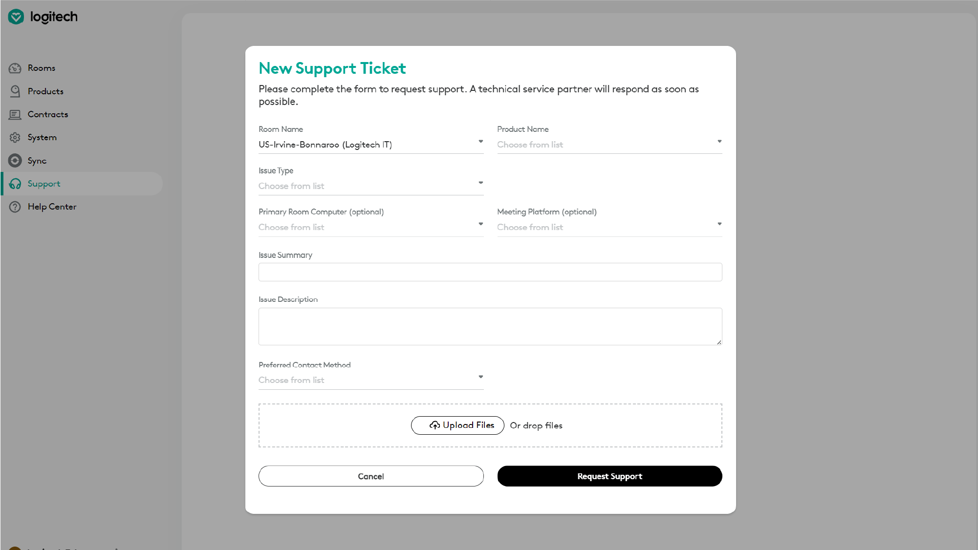Focus the Issue Summary text field
The width and height of the screenshot is (978, 550).
pos(490,272)
